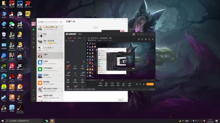
Task: Click the speaker icon in streaming toolbar
Action: pos(129,84)
